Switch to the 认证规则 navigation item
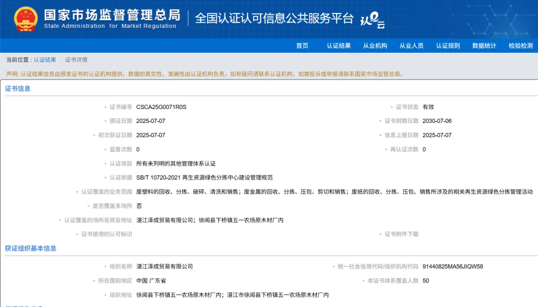This screenshot has width=538, height=307. pyautogui.click(x=448, y=46)
